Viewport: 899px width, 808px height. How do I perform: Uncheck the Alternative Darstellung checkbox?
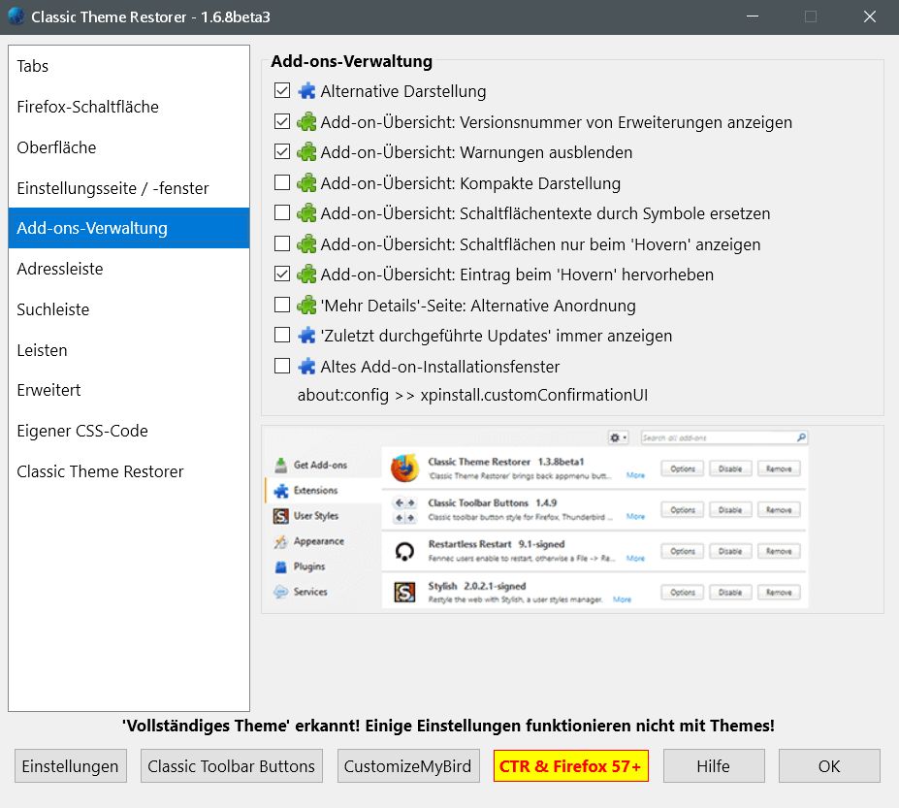pyautogui.click(x=282, y=91)
